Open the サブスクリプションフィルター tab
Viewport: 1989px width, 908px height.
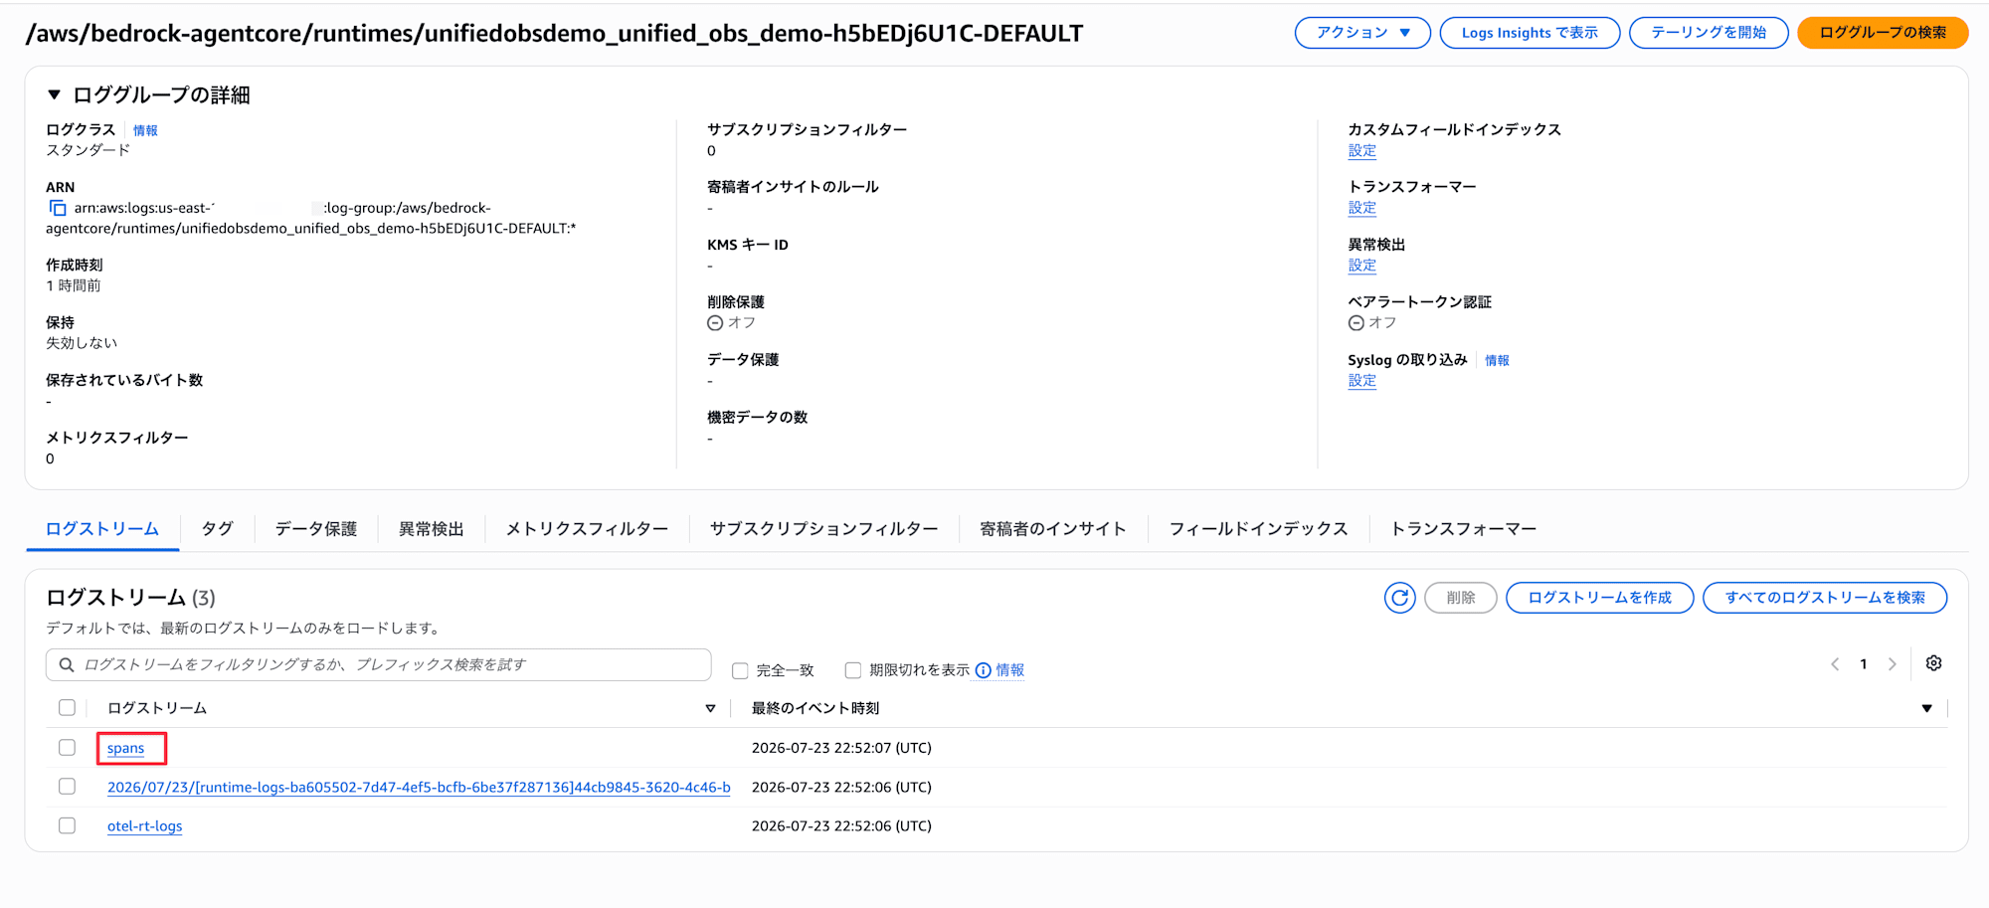click(x=824, y=529)
